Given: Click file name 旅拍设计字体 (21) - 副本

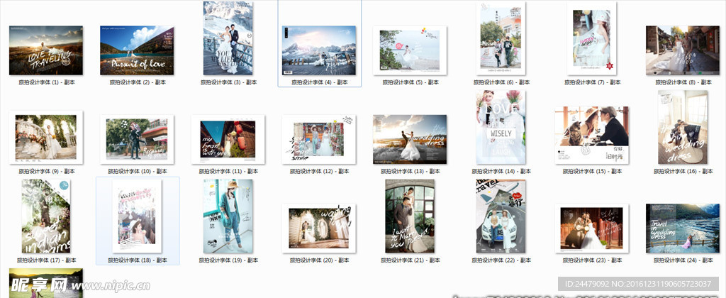Looking at the screenshot, I should (x=411, y=260).
